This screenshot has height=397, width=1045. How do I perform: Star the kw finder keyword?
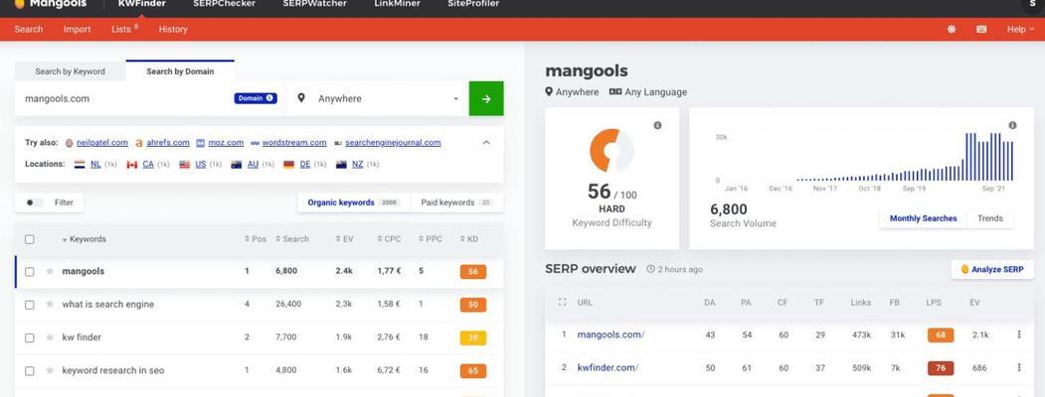pos(50,337)
